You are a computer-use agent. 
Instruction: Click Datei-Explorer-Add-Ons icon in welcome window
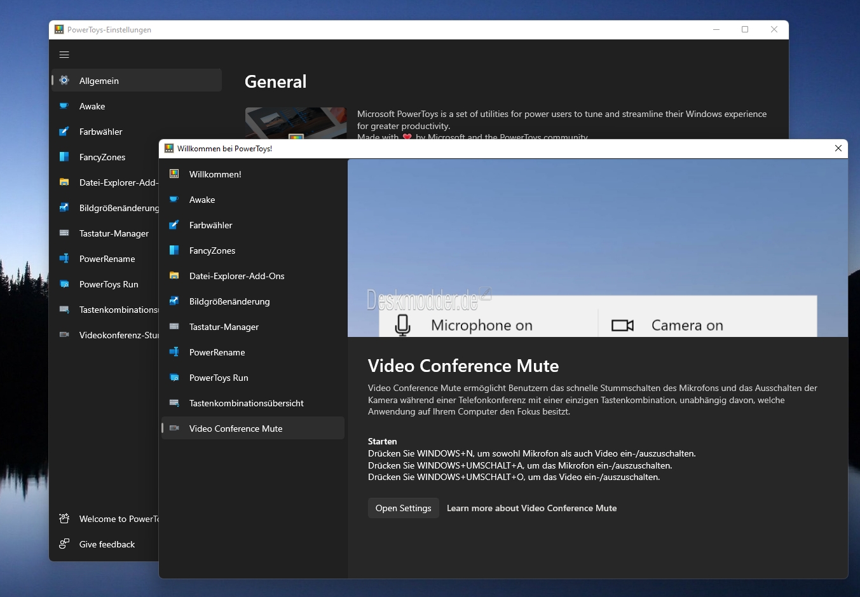(174, 275)
